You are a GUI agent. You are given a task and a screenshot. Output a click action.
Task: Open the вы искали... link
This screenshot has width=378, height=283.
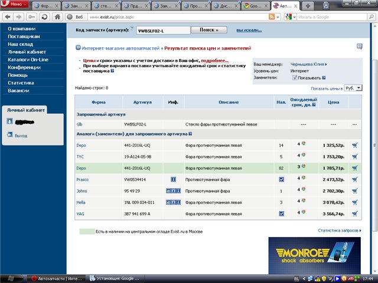pos(249,30)
